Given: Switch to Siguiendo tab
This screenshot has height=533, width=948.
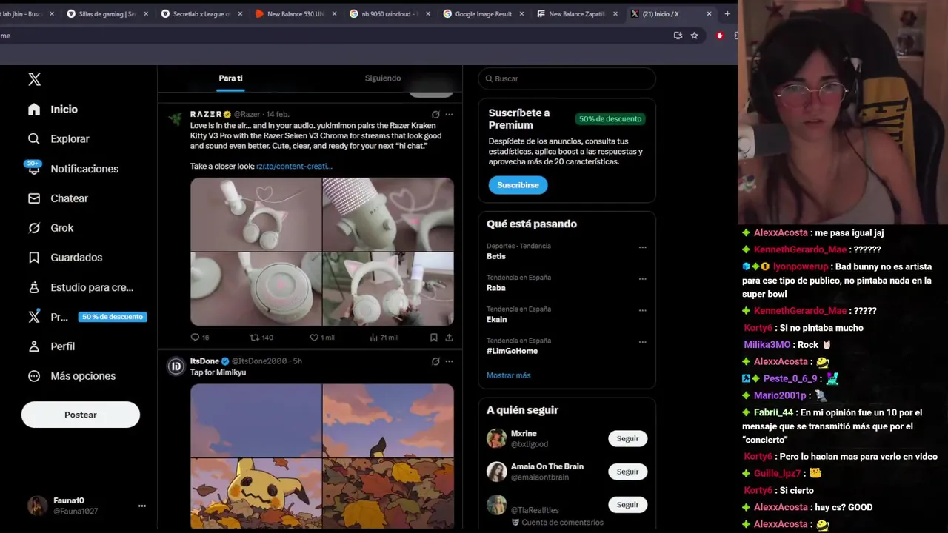Looking at the screenshot, I should [383, 78].
